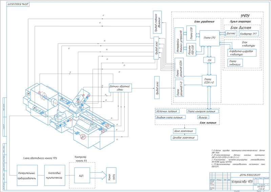This screenshot has height=192, width=271.
Task: Select the 'УЧПУ' heading label
Action: [x=245, y=16]
